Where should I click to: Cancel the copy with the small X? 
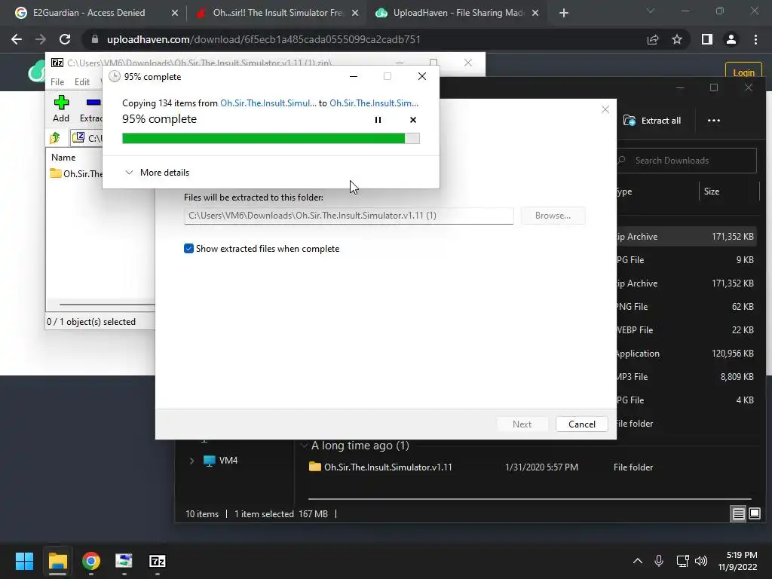click(x=413, y=120)
